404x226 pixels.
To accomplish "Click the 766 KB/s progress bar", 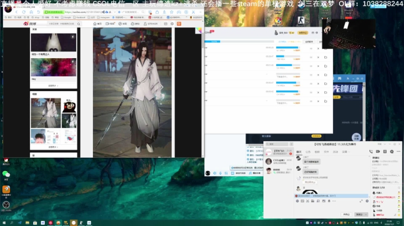I will [x=288, y=57].
